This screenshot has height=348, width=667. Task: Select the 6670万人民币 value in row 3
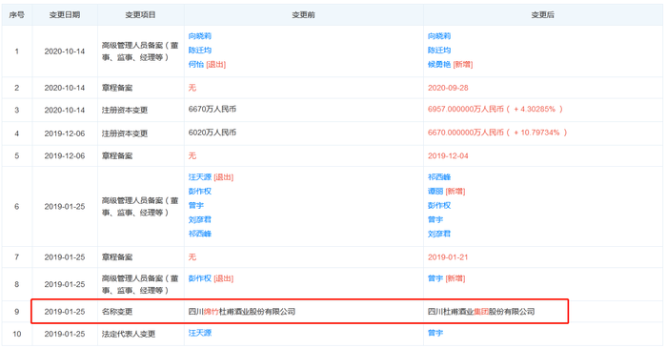tap(212, 110)
